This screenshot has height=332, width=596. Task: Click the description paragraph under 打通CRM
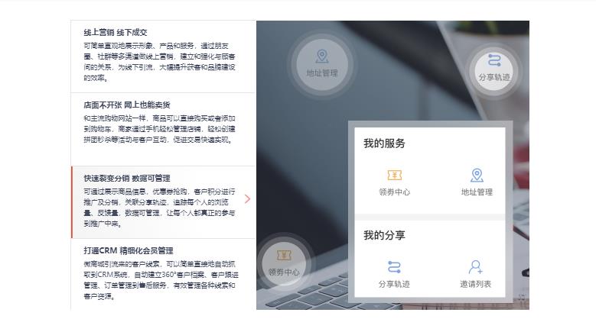click(x=161, y=280)
